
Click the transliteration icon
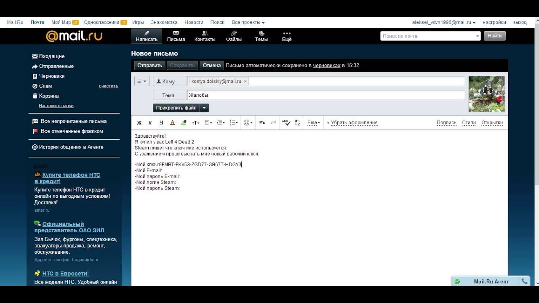297,123
